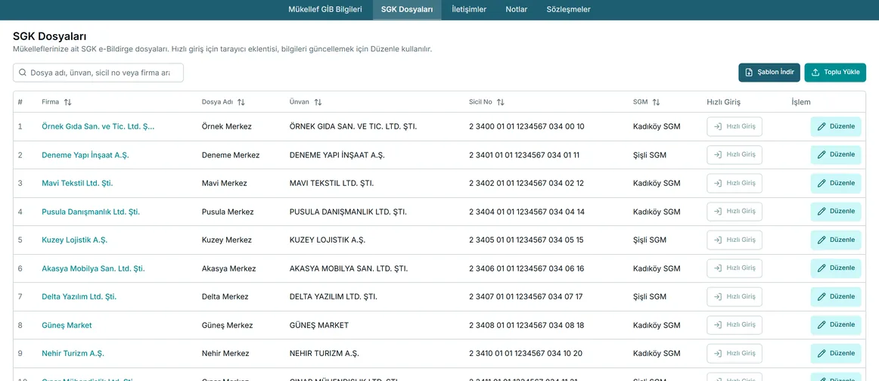Click Kadıköy SGM in Akasya Mobilya row

657,268
